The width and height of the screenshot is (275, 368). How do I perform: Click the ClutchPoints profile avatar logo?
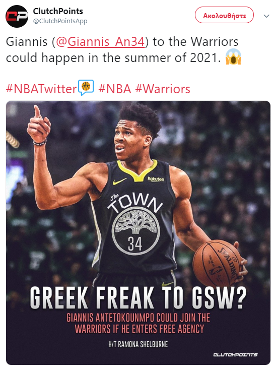click(17, 16)
